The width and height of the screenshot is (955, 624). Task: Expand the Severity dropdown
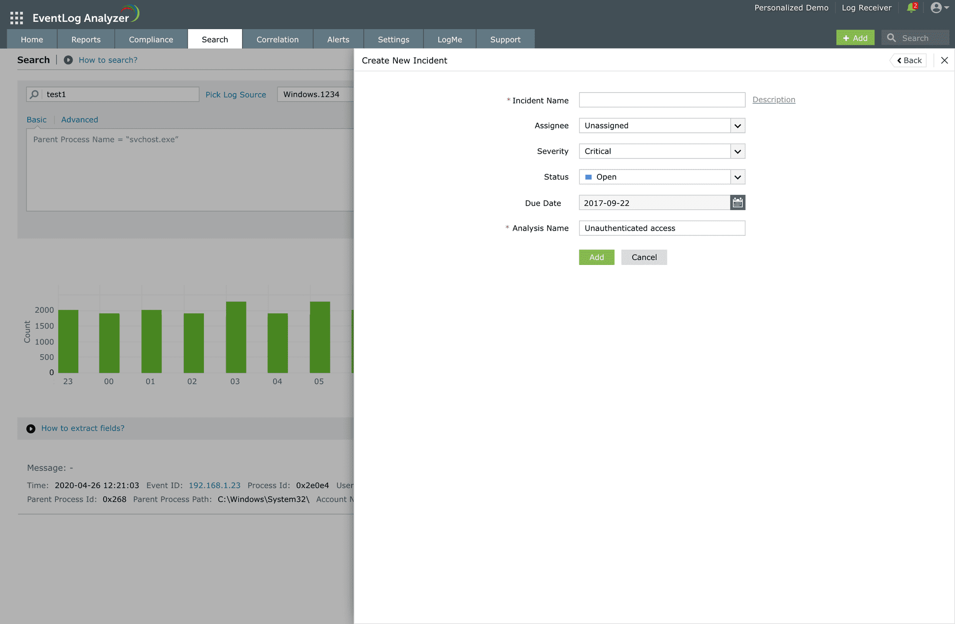737,151
